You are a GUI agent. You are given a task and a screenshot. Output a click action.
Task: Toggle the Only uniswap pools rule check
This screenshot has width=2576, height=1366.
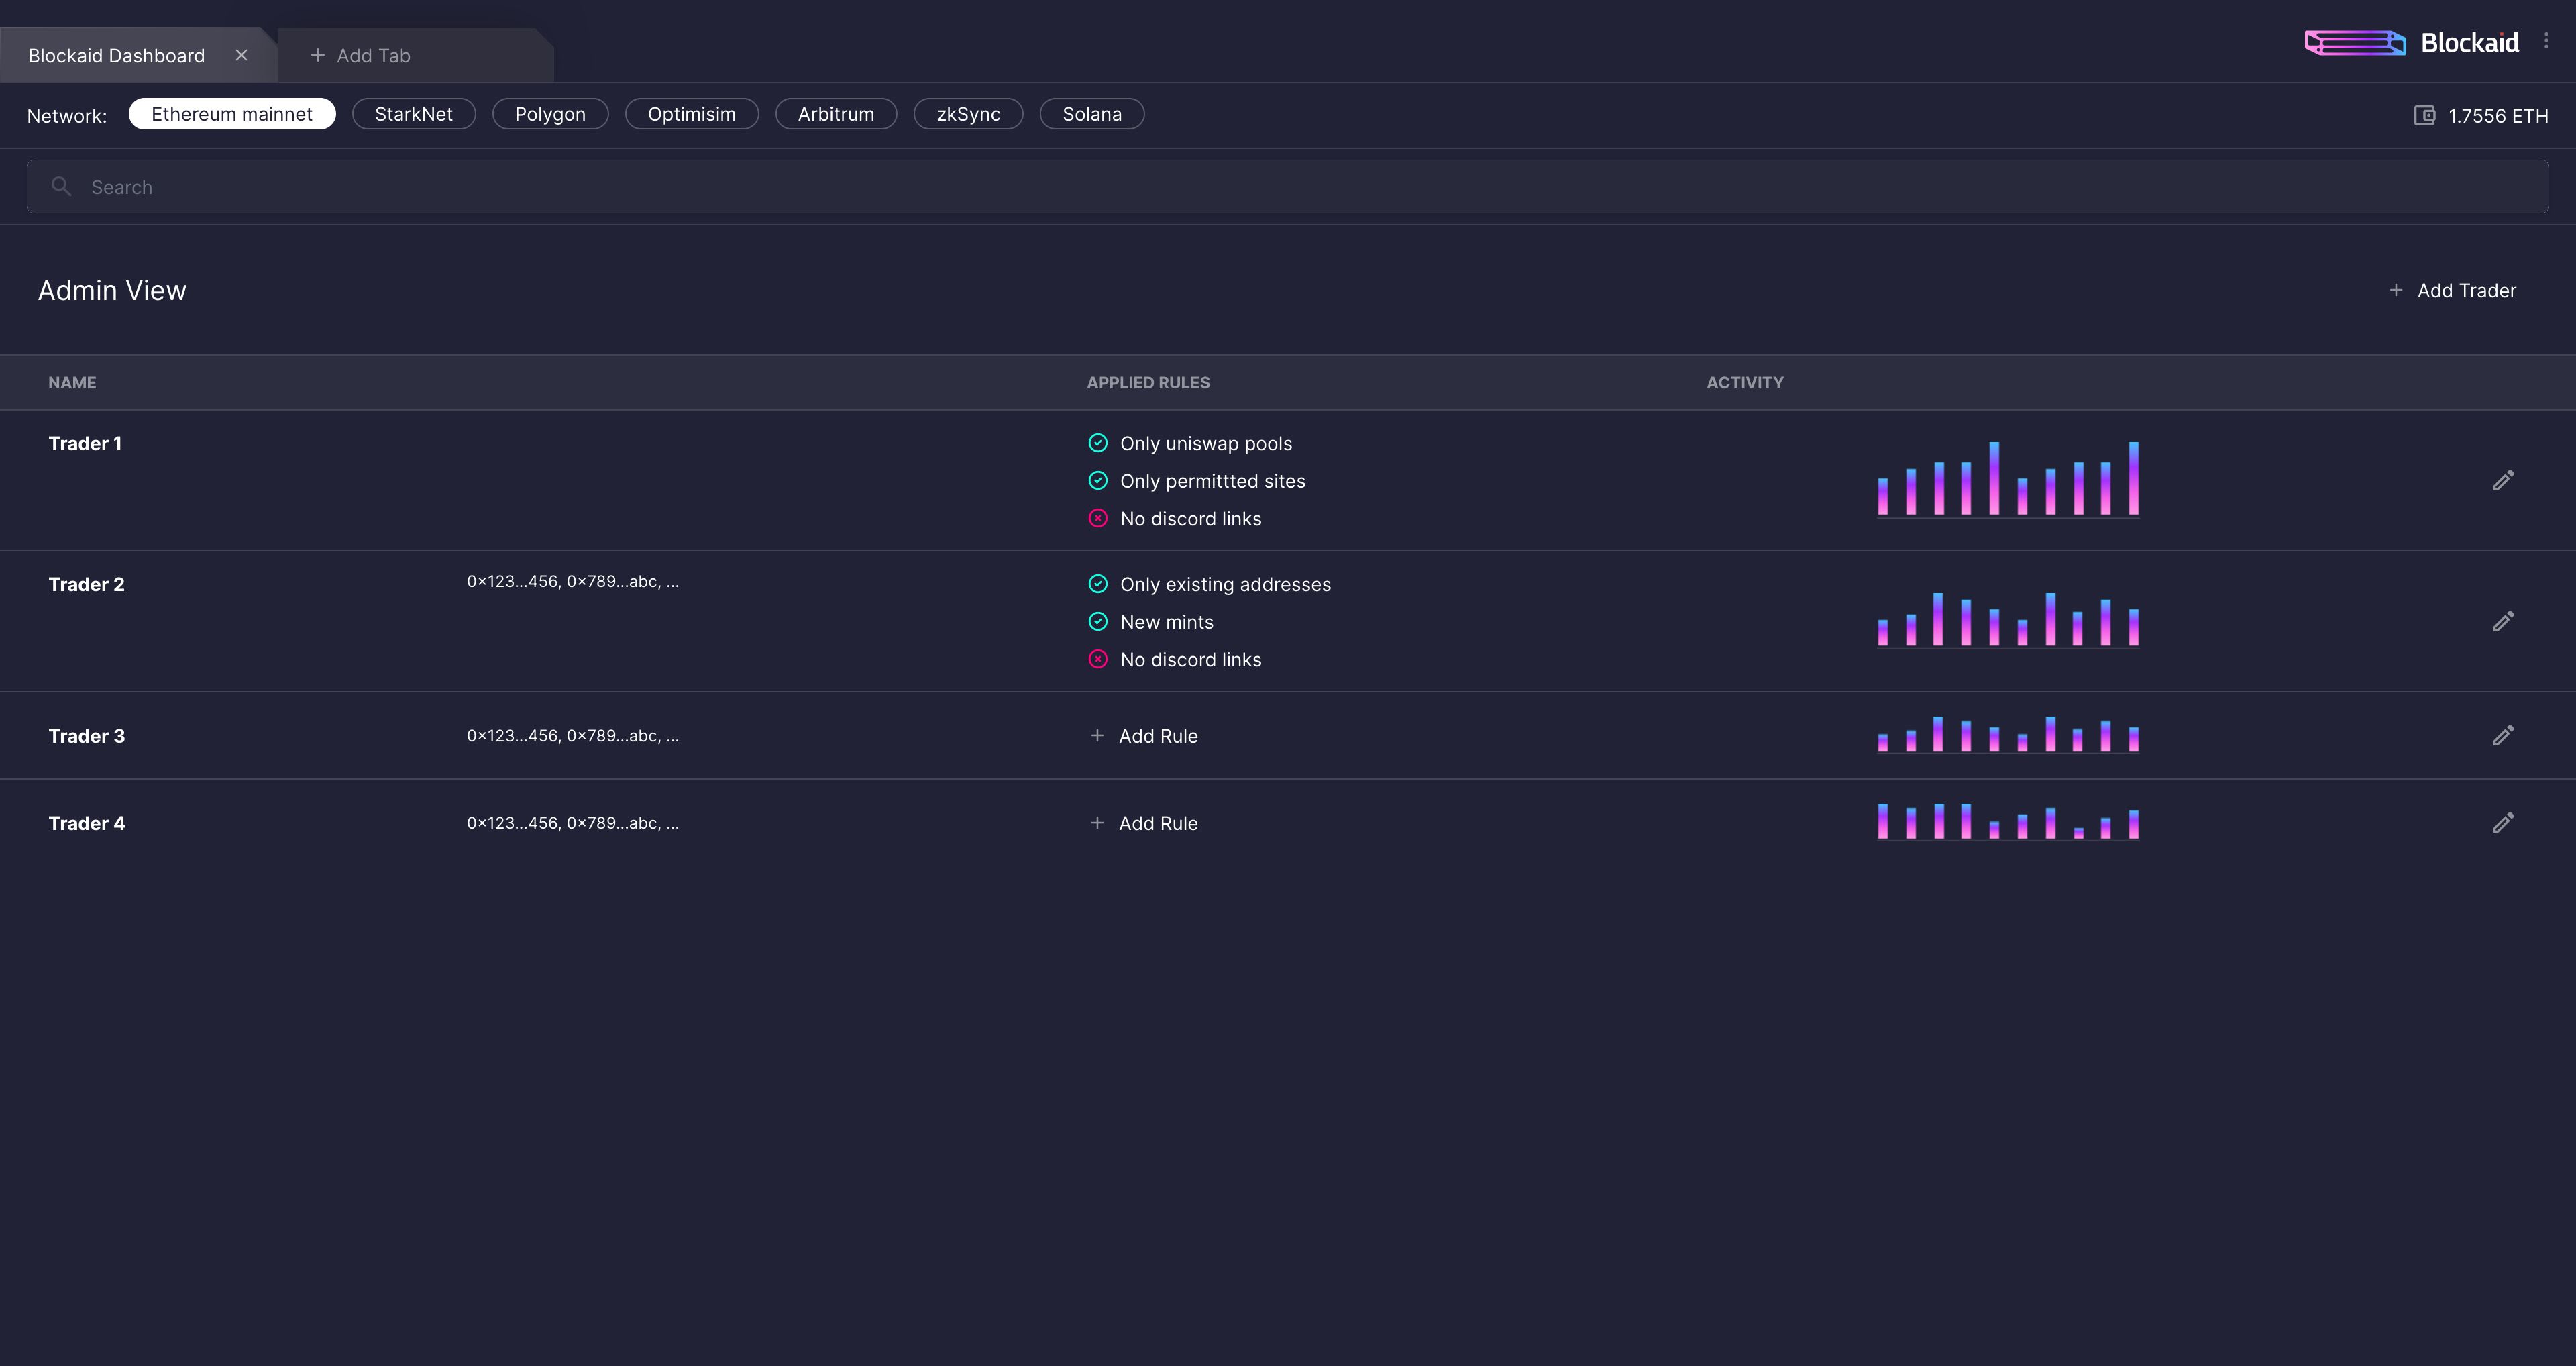coord(1098,443)
